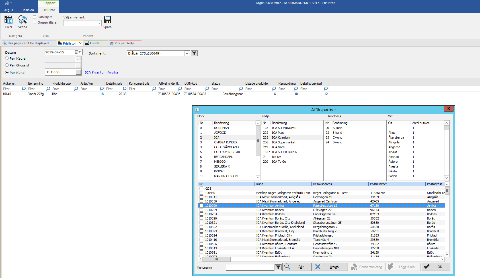This screenshot has height=278, width=480.
Task: Select COOP VÄRMLAND in the Block list
Action: coord(227,147)
